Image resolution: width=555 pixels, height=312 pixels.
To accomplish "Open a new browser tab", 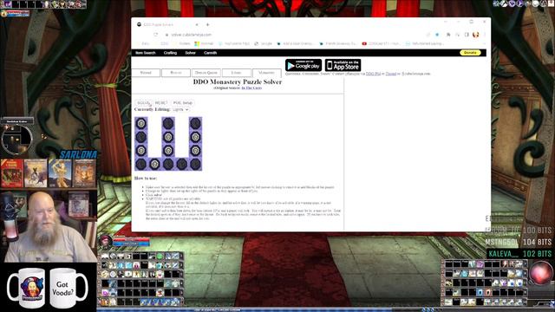I will click(x=208, y=25).
